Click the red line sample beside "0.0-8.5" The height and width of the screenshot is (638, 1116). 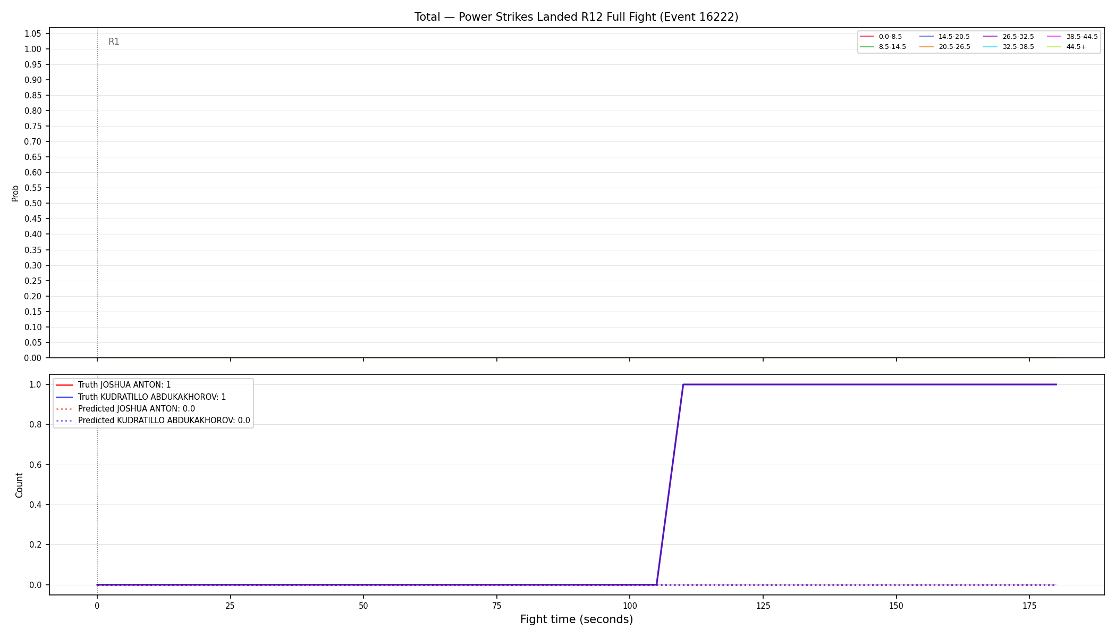tap(867, 37)
